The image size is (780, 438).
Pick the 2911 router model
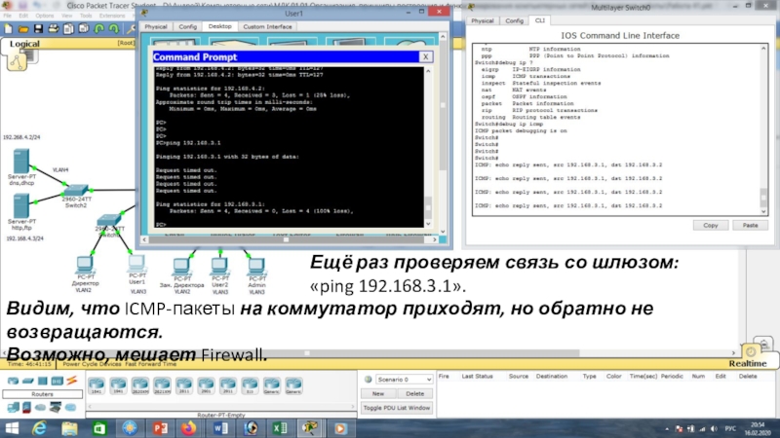pyautogui.click(x=227, y=385)
